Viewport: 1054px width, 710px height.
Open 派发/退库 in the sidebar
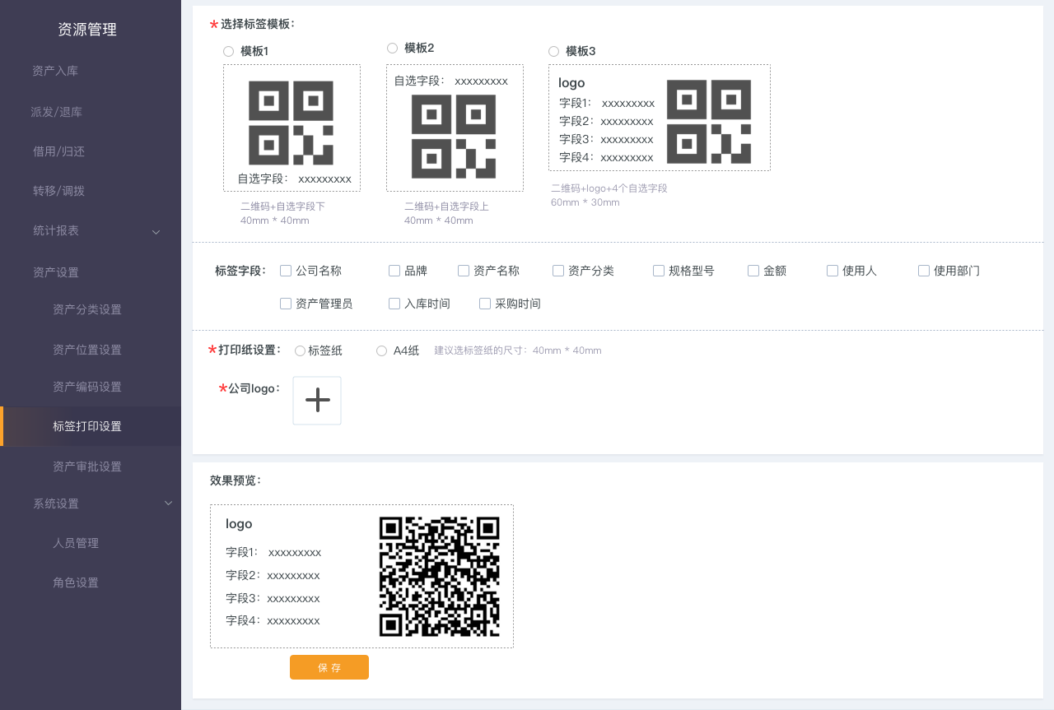tap(57, 112)
